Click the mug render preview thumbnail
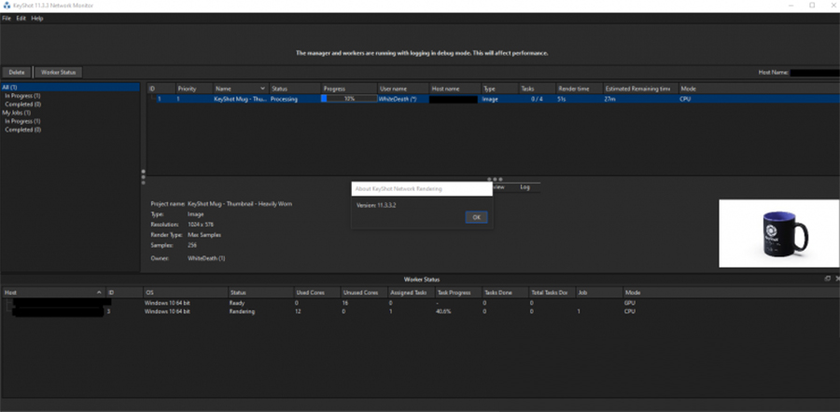The height and width of the screenshot is (412, 840). (778, 233)
